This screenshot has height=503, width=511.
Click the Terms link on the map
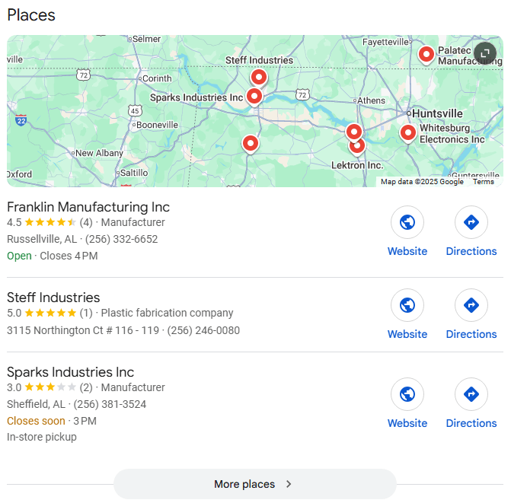(x=484, y=182)
